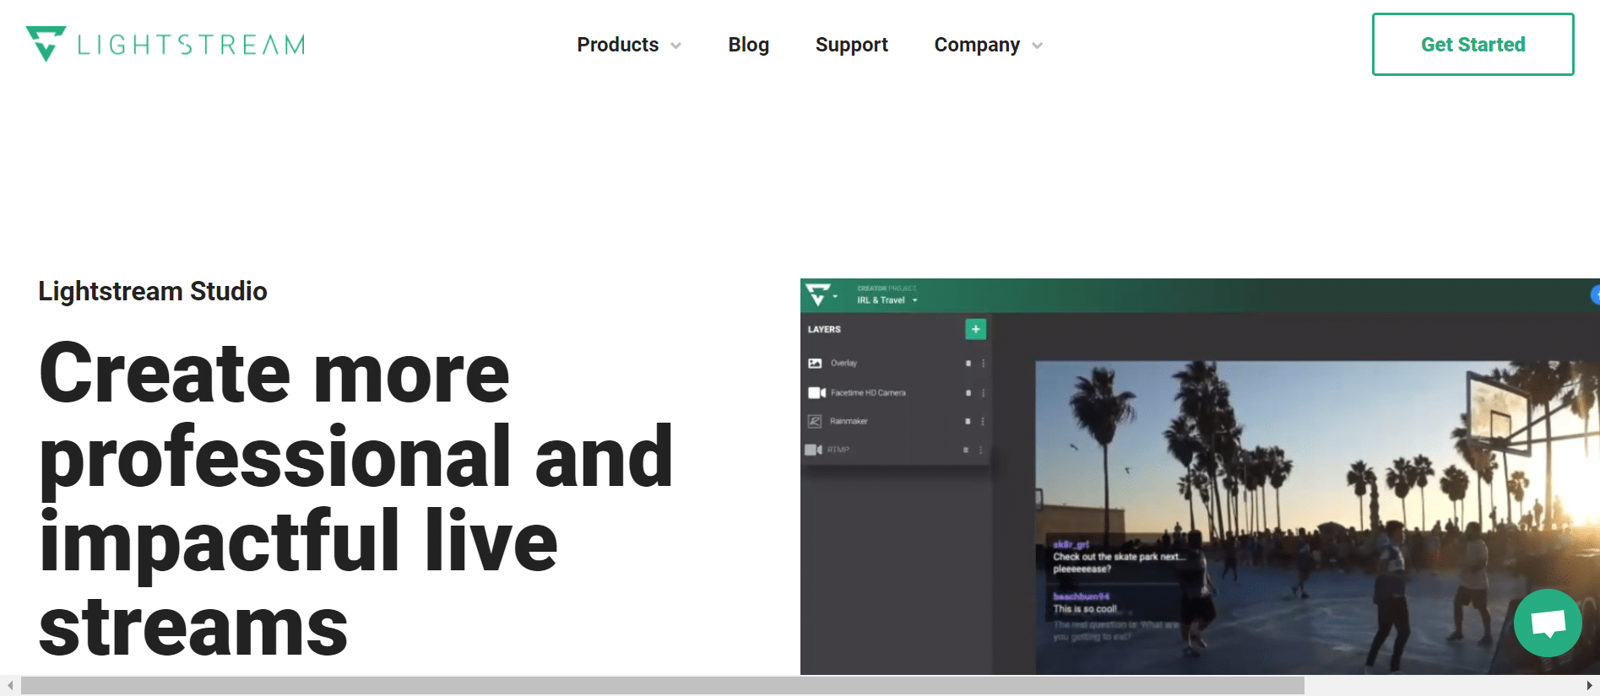The height and width of the screenshot is (696, 1600).
Task: Click the LAYERS panel label
Action: point(824,329)
